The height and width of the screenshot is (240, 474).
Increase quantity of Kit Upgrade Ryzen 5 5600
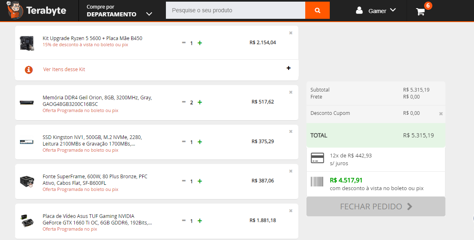(x=200, y=43)
